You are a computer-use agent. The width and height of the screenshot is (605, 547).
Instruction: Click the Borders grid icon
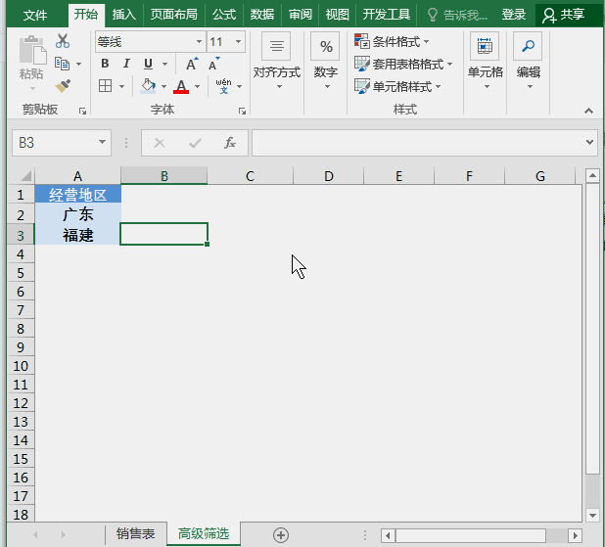pos(105,86)
